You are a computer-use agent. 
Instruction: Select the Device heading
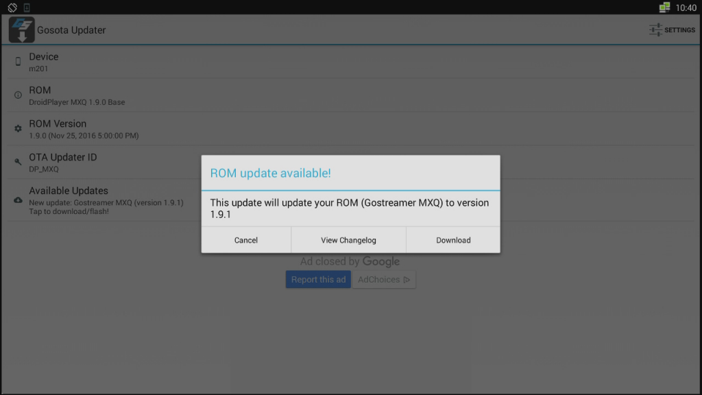click(44, 57)
